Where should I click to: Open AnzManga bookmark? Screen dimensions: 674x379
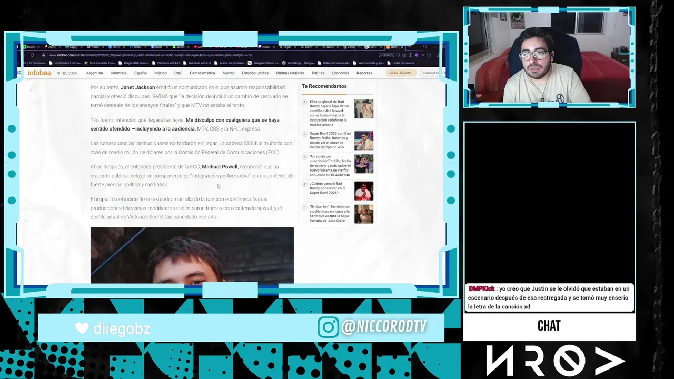click(299, 63)
